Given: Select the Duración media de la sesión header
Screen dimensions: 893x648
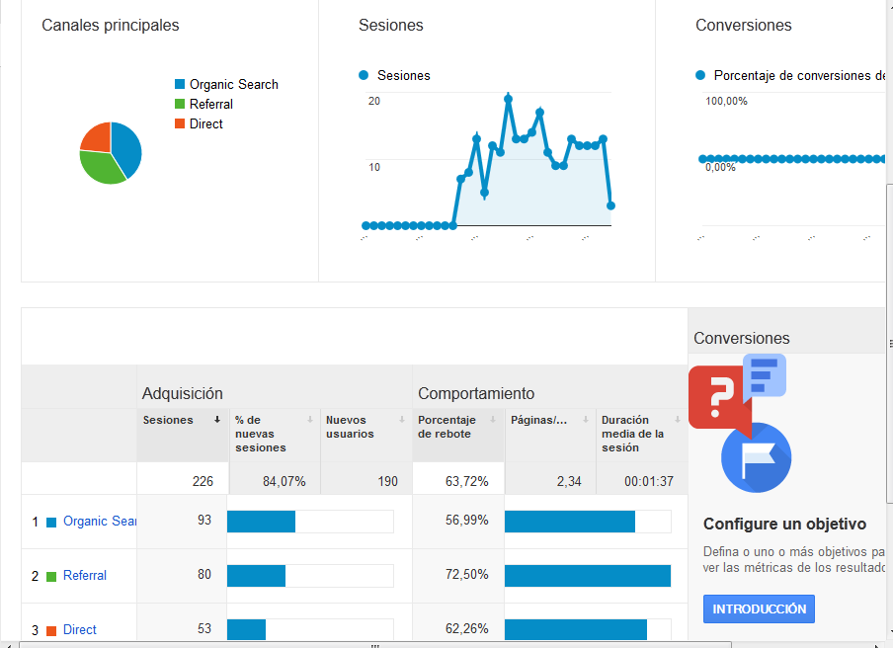Looking at the screenshot, I should coord(642,435).
